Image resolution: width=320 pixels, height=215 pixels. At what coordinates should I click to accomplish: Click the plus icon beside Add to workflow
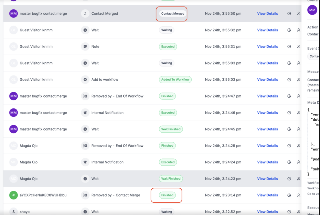click(x=85, y=80)
